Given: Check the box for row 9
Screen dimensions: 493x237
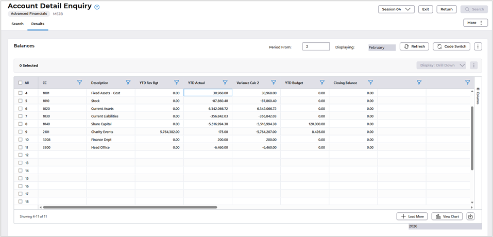Looking at the screenshot, I should click(21, 132).
